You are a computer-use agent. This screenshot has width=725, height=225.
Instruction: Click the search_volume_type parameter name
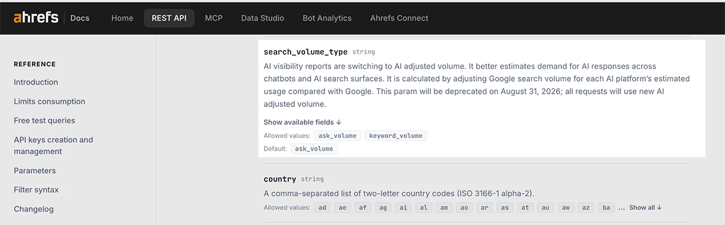pyautogui.click(x=306, y=52)
